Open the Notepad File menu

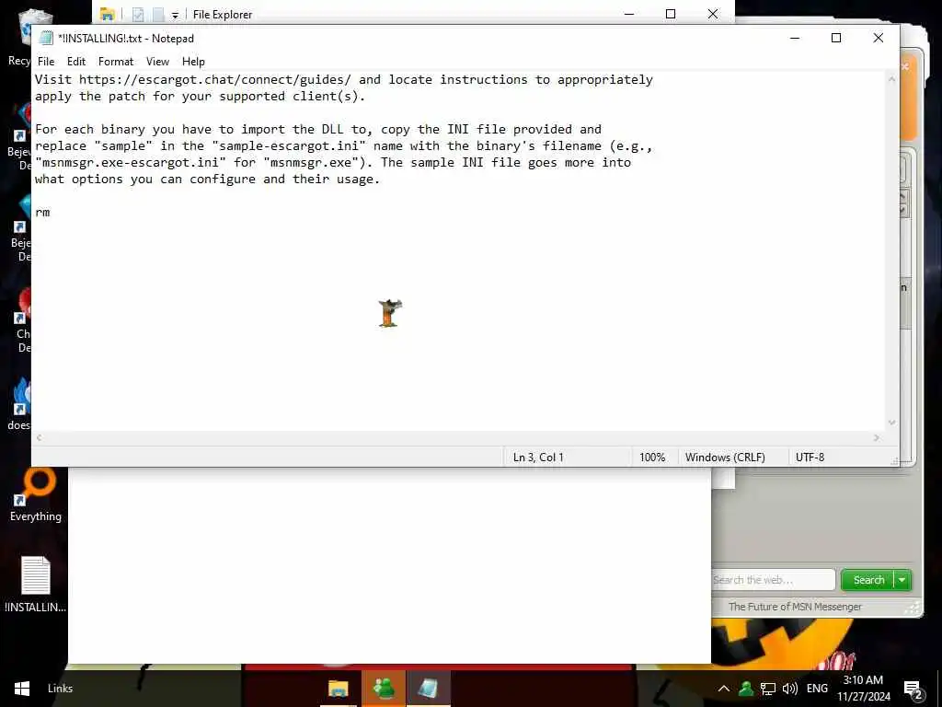point(46,62)
